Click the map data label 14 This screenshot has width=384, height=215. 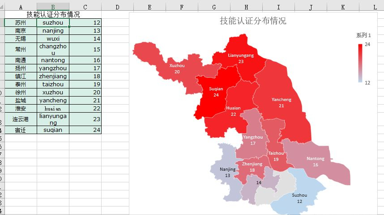(x=259, y=183)
